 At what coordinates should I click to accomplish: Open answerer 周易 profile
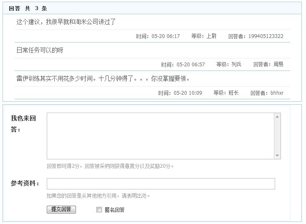tap(278, 64)
